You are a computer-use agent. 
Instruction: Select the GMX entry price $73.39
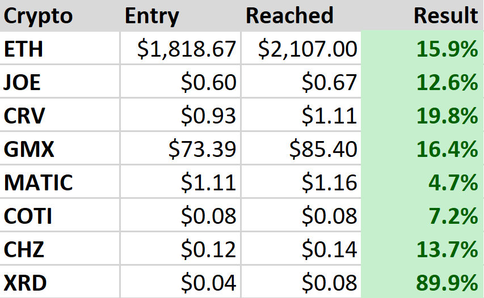202,150
